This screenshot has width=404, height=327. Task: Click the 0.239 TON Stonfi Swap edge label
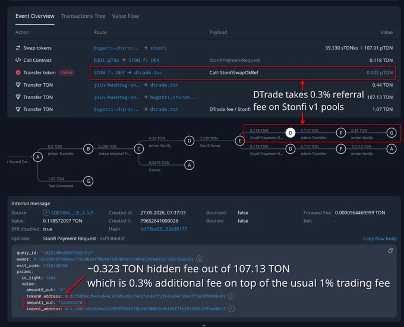click(x=210, y=142)
